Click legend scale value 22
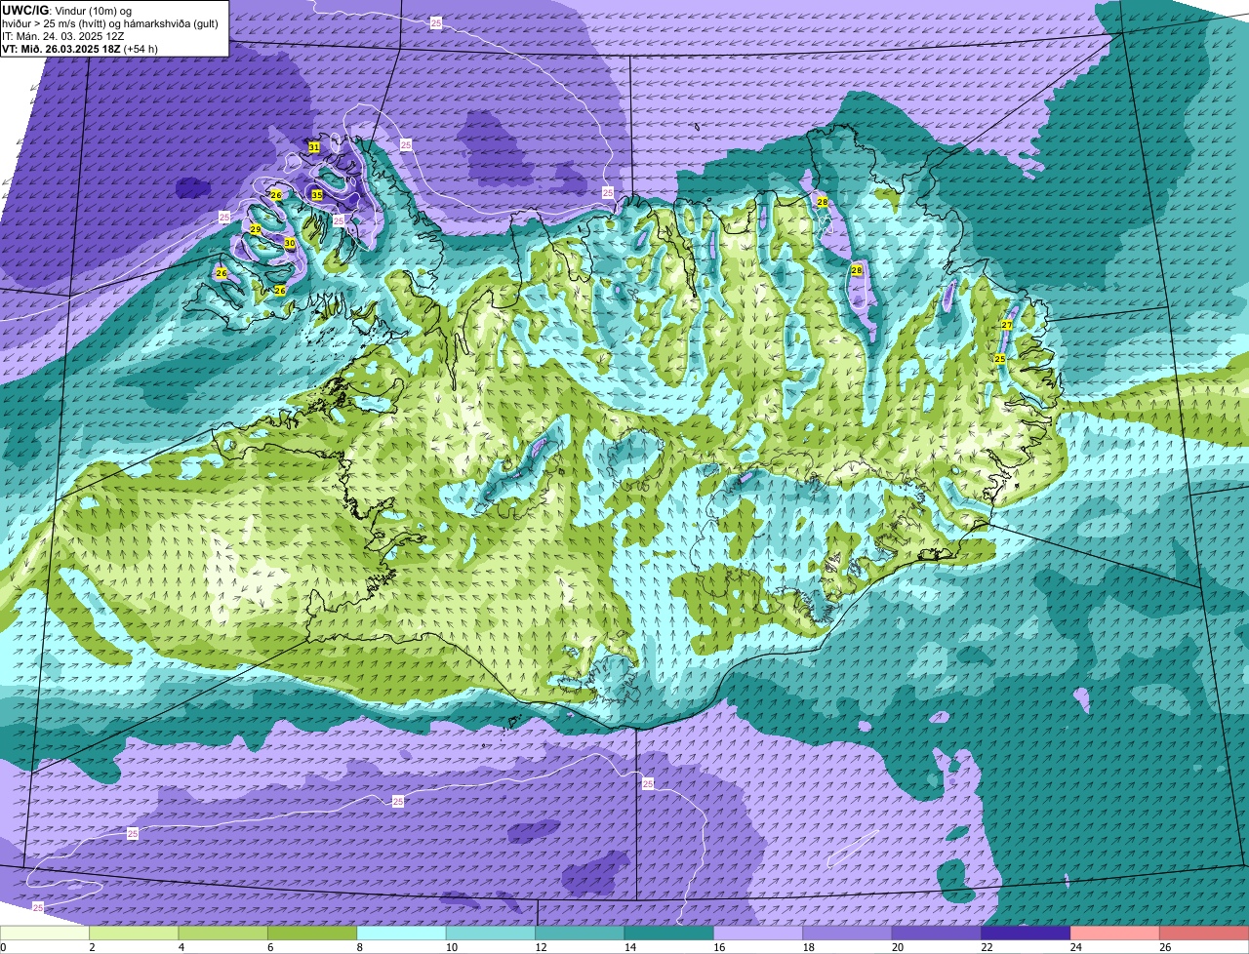This screenshot has width=1249, height=954. (987, 947)
